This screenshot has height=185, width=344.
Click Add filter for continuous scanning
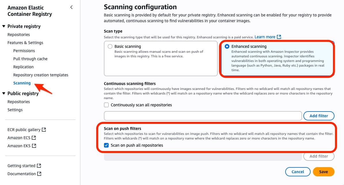point(319,116)
